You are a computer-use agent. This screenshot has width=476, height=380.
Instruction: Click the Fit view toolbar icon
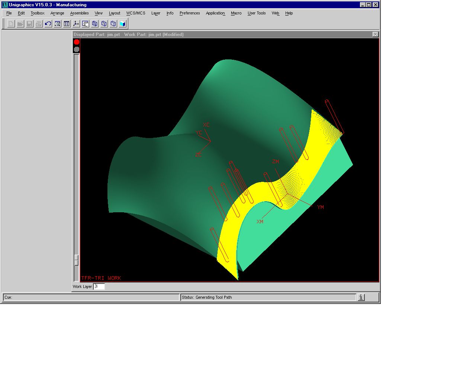[67, 24]
